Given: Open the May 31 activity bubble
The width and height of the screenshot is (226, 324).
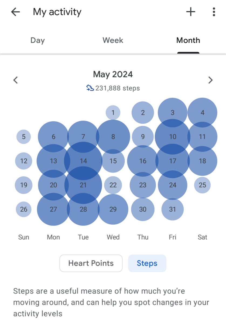Looking at the screenshot, I should point(173,209).
